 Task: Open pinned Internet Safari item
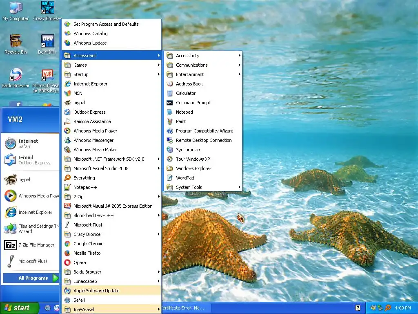[x=31, y=144]
